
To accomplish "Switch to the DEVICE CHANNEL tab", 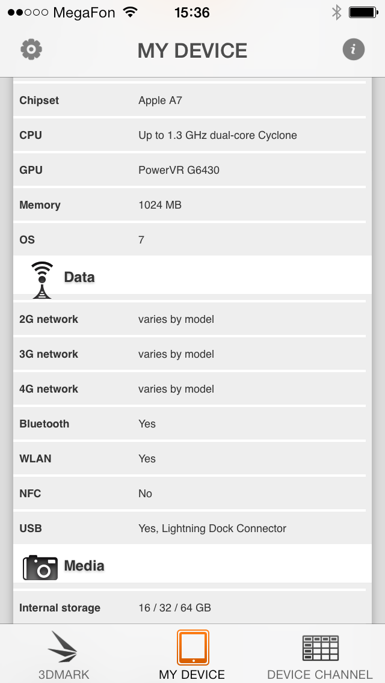I will 320,654.
